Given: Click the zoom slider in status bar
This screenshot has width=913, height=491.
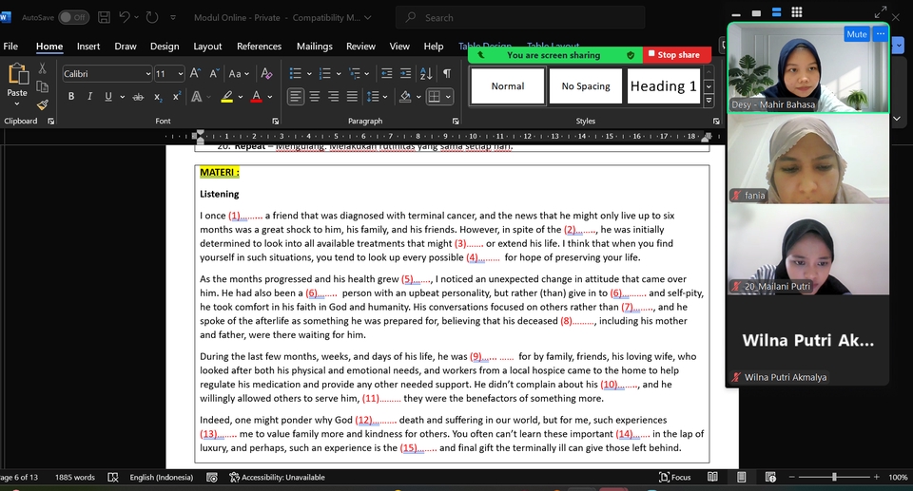Looking at the screenshot, I should click(x=834, y=477).
